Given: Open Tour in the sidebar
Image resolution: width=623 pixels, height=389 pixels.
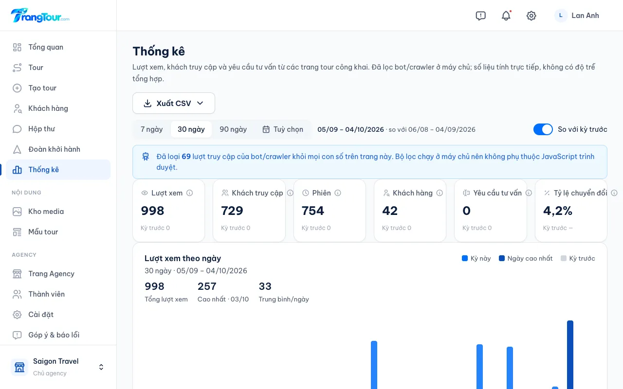Looking at the screenshot, I should click(58, 68).
